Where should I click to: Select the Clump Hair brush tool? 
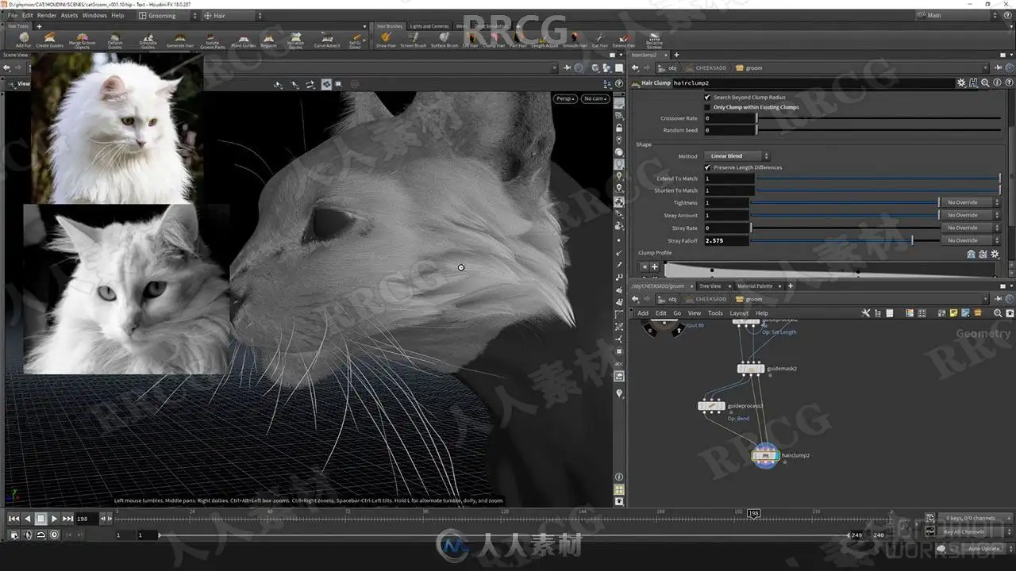[494, 40]
